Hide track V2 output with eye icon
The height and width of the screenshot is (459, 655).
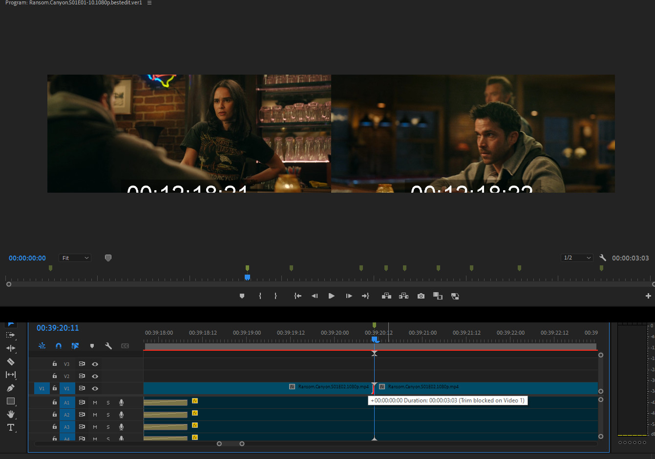[x=95, y=376]
